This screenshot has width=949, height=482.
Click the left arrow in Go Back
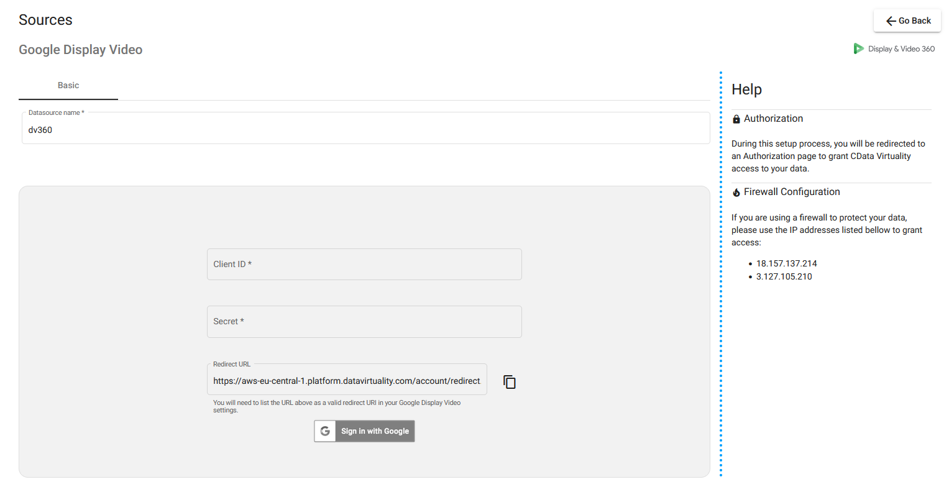(x=891, y=21)
